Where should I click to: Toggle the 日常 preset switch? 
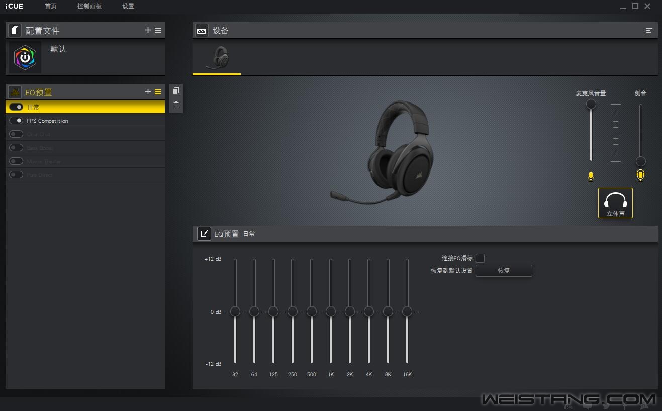click(16, 107)
